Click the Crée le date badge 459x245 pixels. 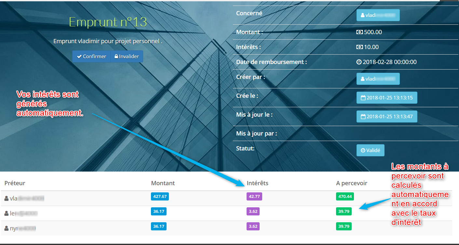pos(386,97)
